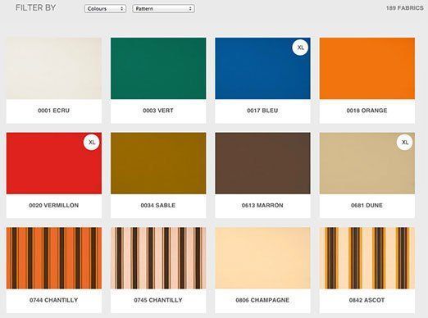The height and width of the screenshot is (318, 428).
Task: Select the Ecru fabric swatch
Action: pos(54,68)
